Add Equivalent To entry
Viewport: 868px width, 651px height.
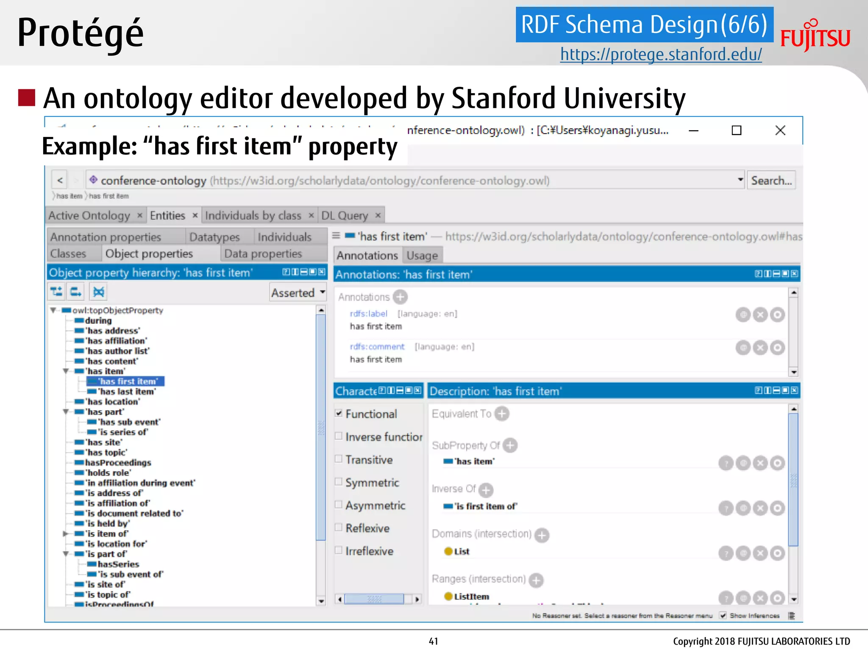pyautogui.click(x=502, y=414)
